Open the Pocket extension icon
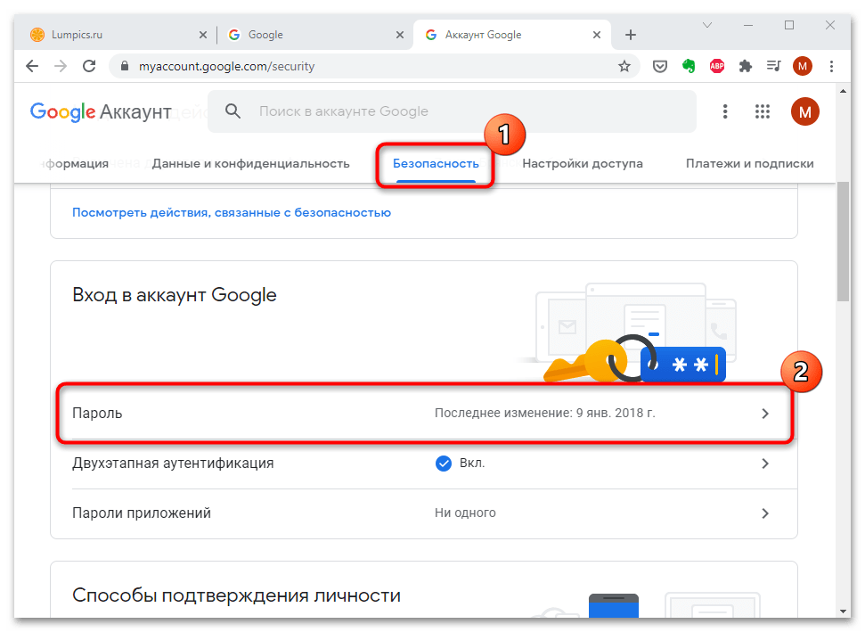The width and height of the screenshot is (865, 632). [x=660, y=66]
